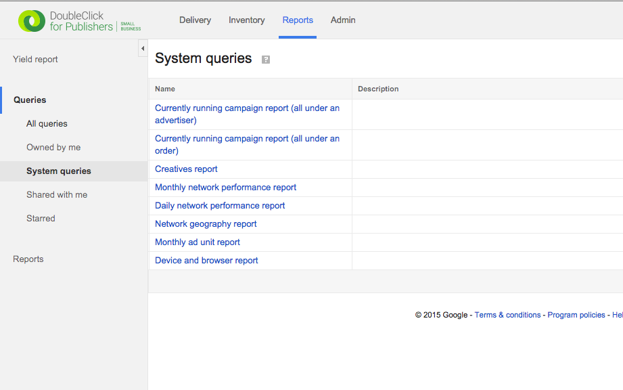This screenshot has width=623, height=390.
Task: Open Yield report in sidebar
Action: [35, 60]
